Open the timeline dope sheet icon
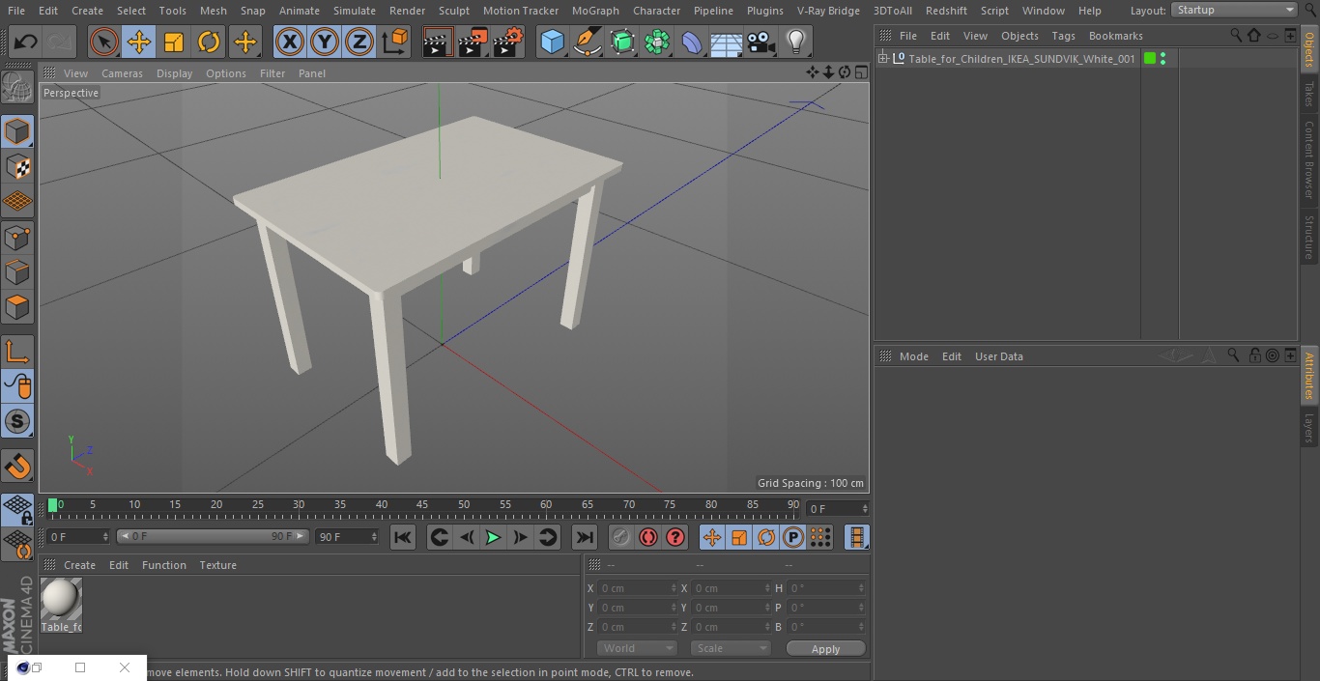Screen dimensions: 1320x681 tap(856, 537)
